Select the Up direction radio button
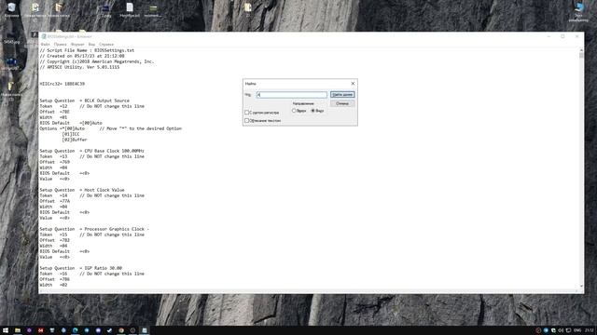The width and height of the screenshot is (597, 335). [x=294, y=111]
